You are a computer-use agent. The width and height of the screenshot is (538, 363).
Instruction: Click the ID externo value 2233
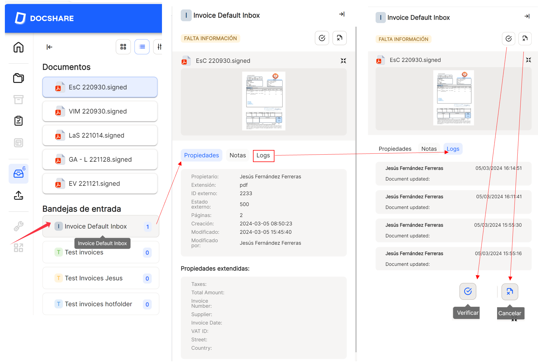click(x=246, y=194)
